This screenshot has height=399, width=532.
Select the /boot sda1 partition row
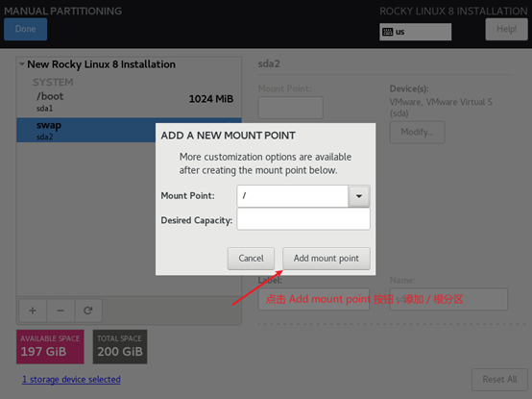pos(129,102)
